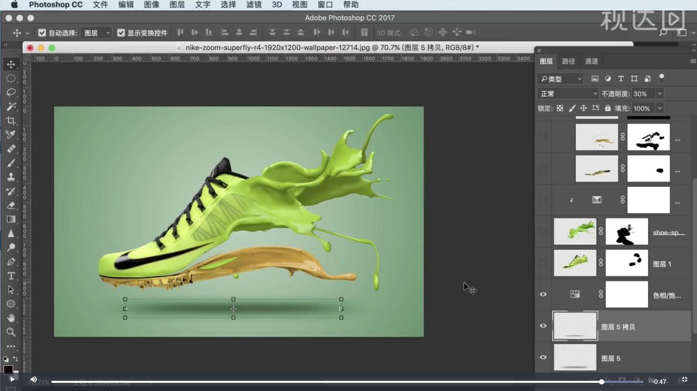Select the Dodge tool
Screen dimensions: 697x391
tap(11, 247)
